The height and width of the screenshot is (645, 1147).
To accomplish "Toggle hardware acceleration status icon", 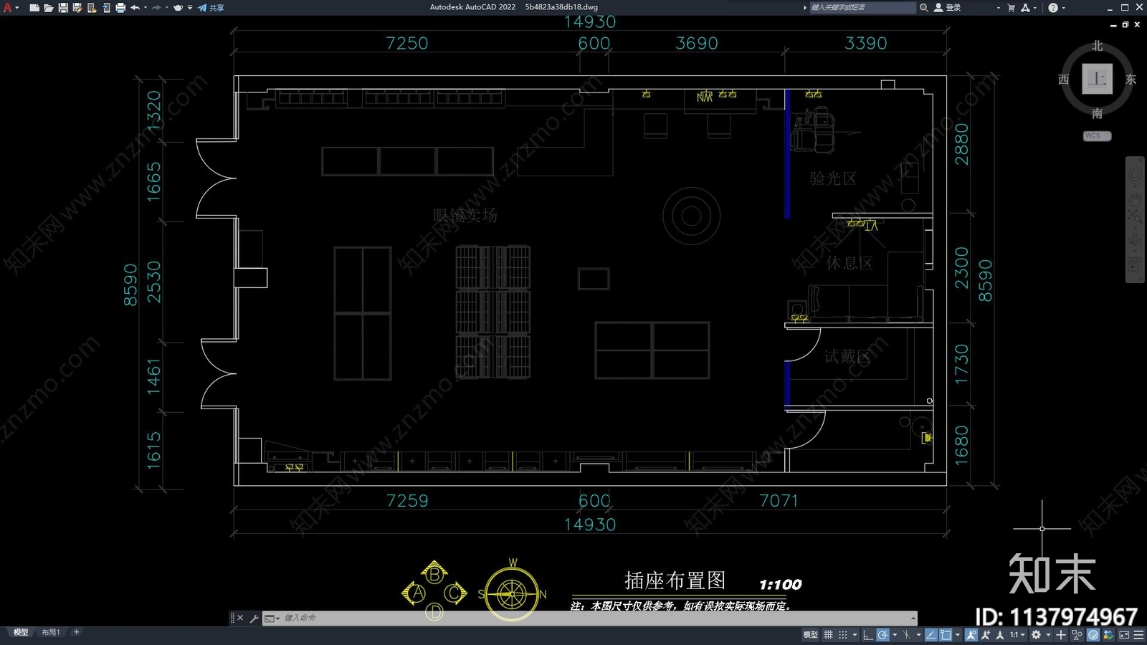I will coord(1093,635).
